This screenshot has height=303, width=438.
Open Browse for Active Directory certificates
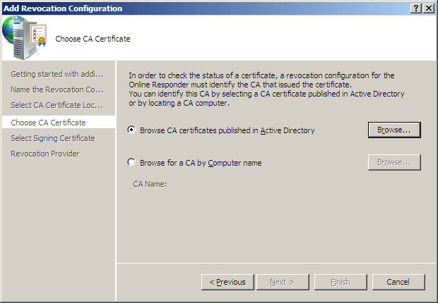(394, 130)
